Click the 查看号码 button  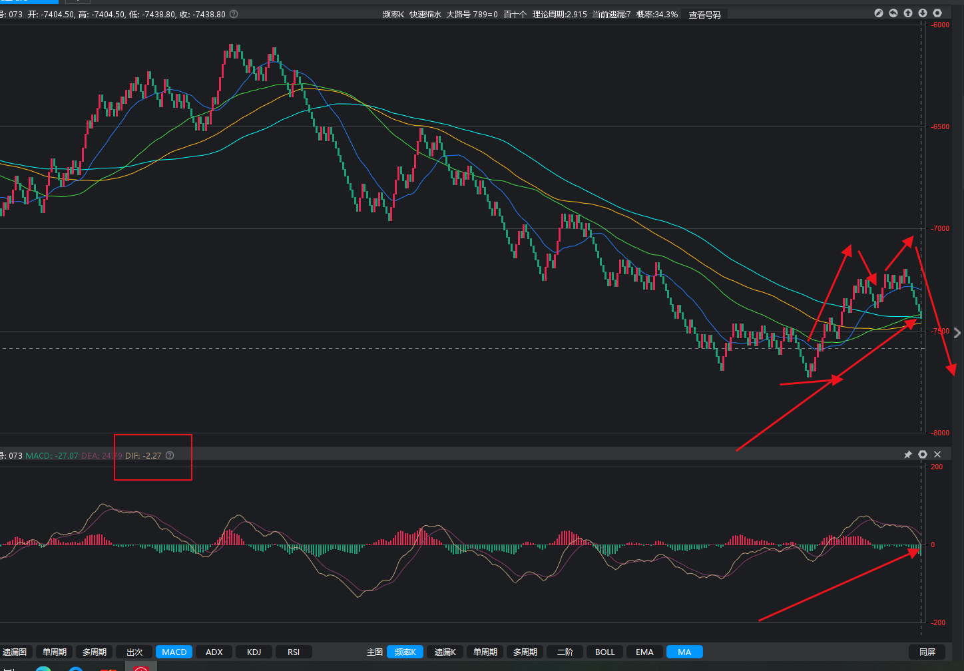705,15
